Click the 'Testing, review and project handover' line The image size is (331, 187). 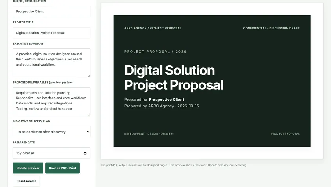pos(44,109)
